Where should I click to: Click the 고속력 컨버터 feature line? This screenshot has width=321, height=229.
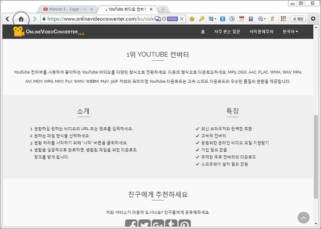[x=214, y=136]
